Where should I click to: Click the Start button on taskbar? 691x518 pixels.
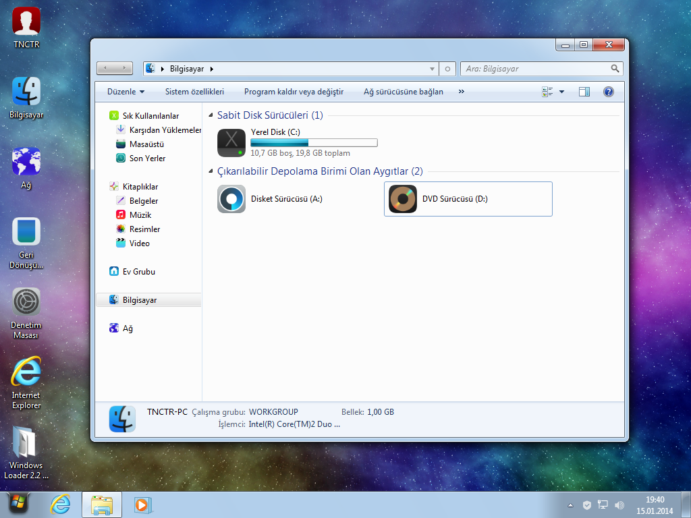18,504
